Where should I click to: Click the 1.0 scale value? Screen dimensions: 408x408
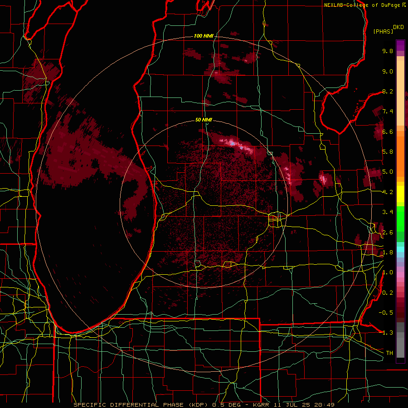(388, 273)
